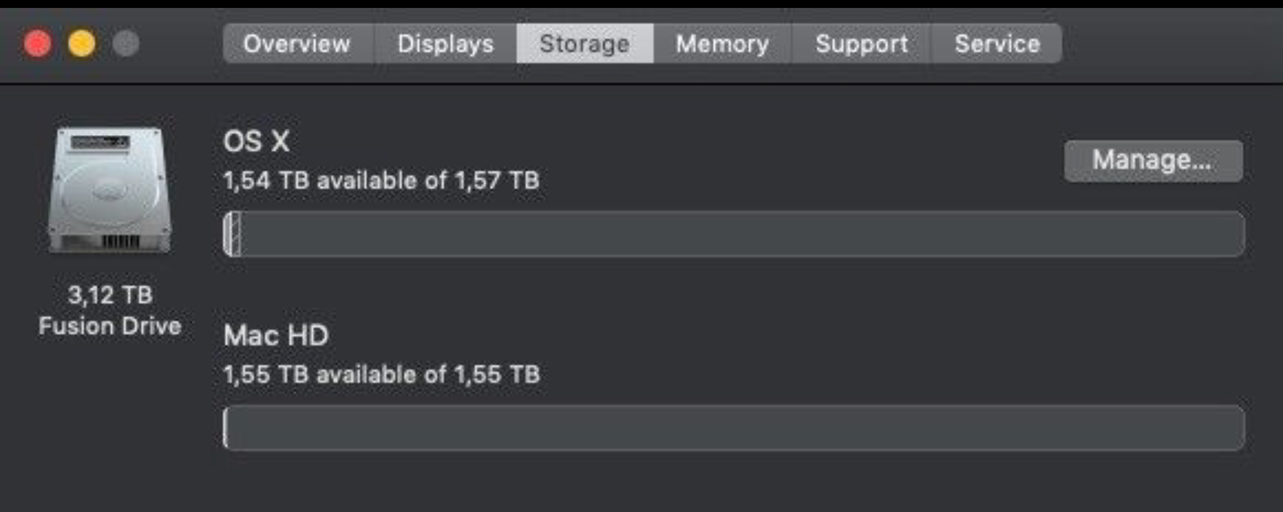This screenshot has height=512, width=1283.
Task: Click the Mac HD storage usage bar
Action: pyautogui.click(x=734, y=428)
